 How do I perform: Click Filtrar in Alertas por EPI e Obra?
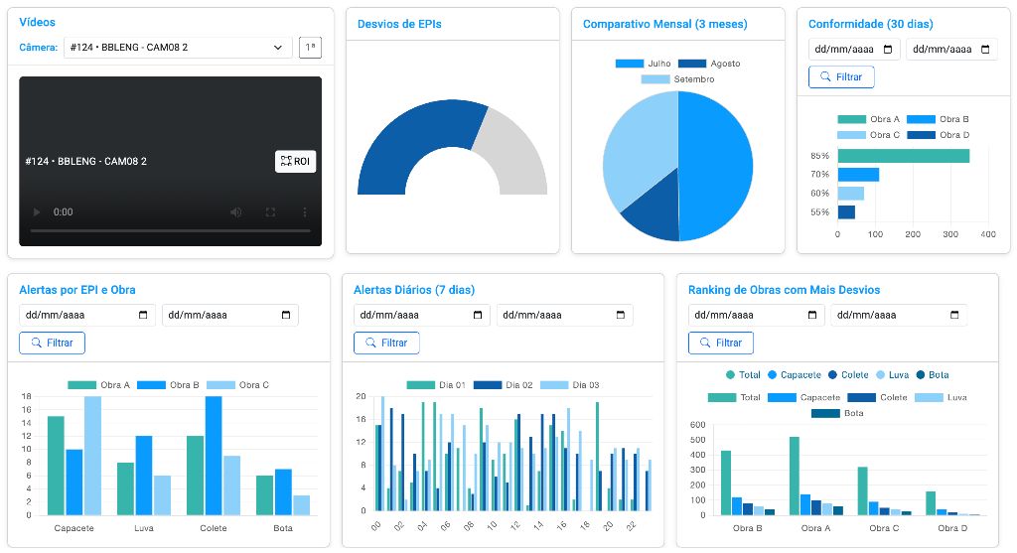[x=53, y=343]
